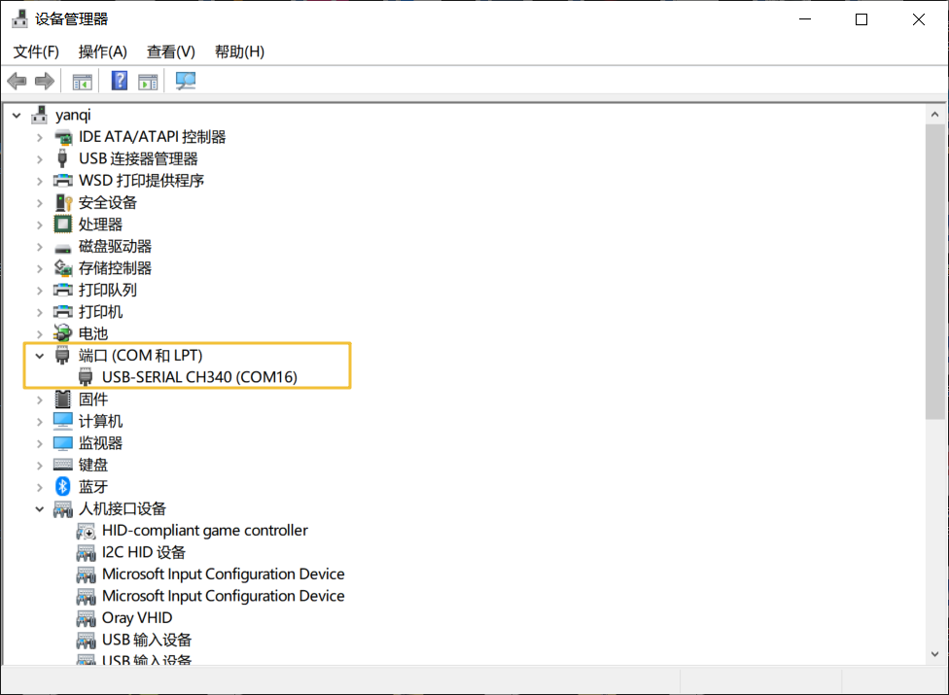
Task: Collapse the yanqi root node
Action: click(16, 115)
